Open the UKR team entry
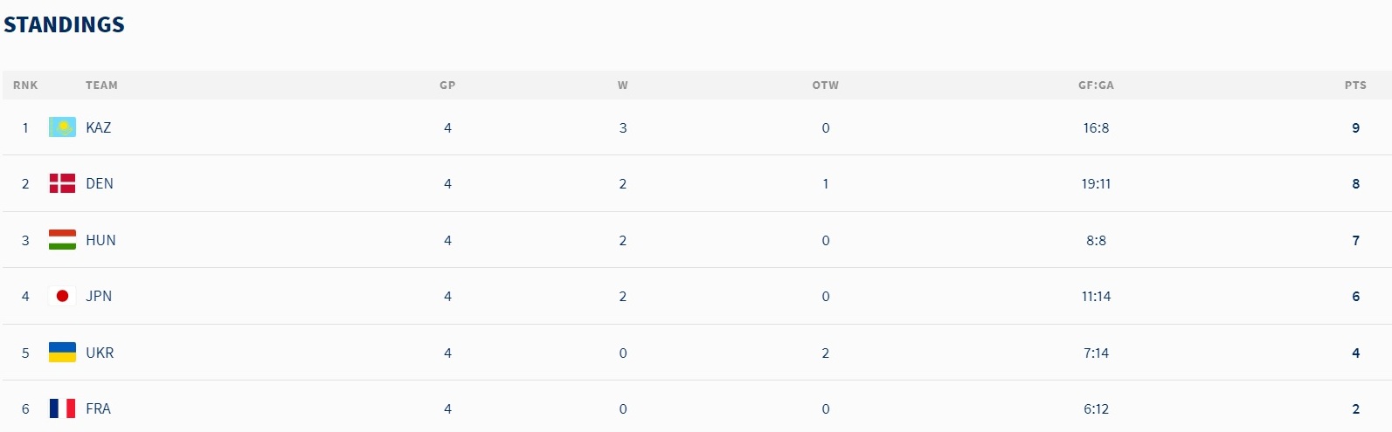 click(100, 353)
